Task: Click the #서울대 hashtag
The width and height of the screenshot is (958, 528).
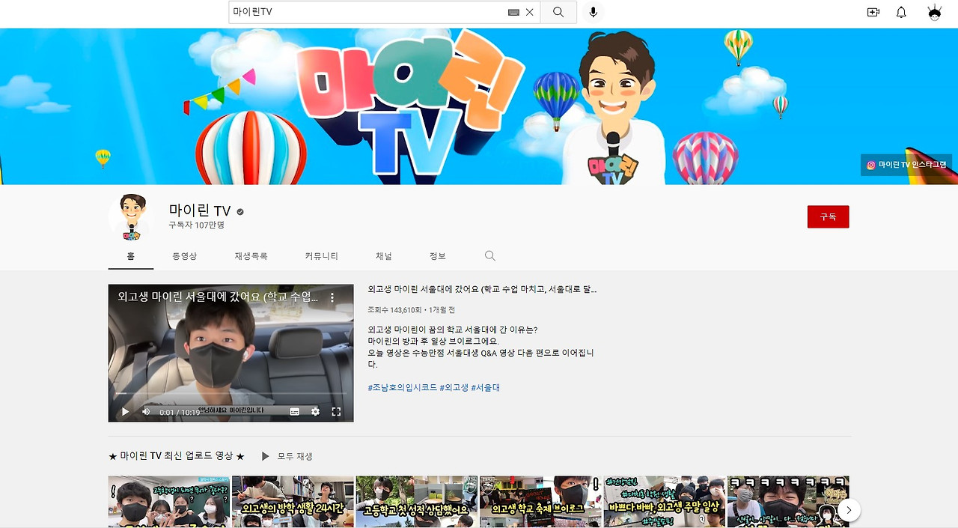Action: [485, 388]
